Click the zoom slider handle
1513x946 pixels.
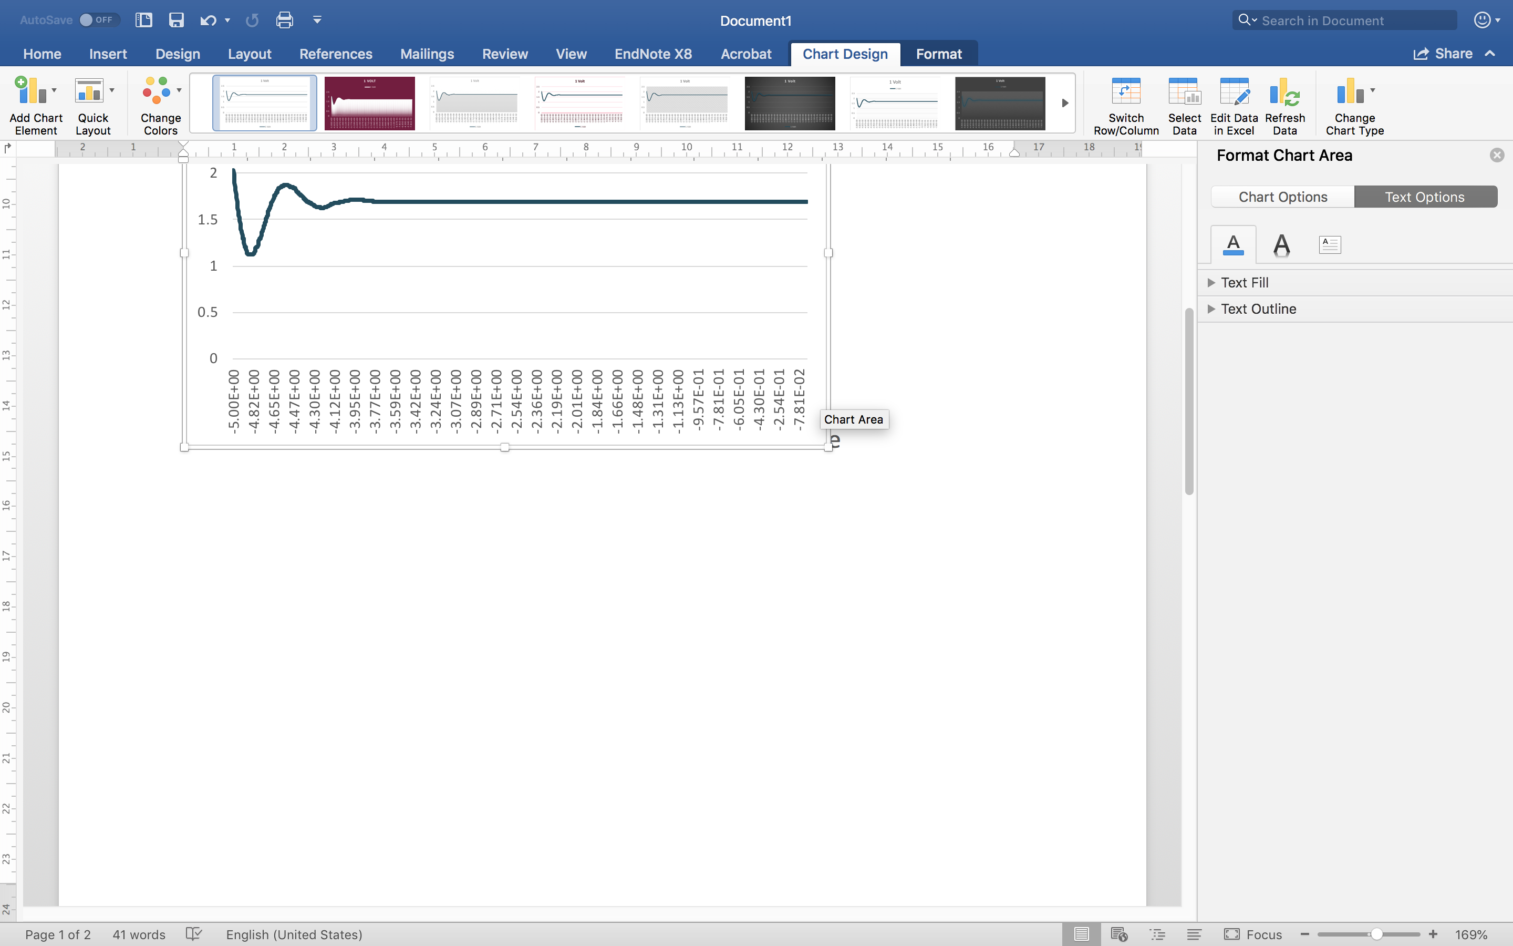pyautogui.click(x=1376, y=934)
